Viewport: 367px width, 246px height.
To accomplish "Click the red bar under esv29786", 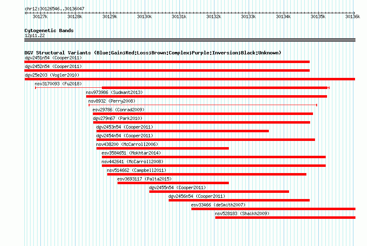I will pyautogui.click(x=203, y=114).
